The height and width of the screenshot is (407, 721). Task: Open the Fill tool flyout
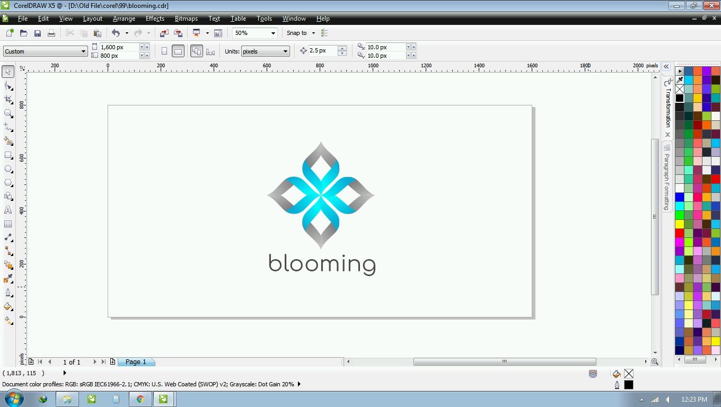tap(8, 306)
